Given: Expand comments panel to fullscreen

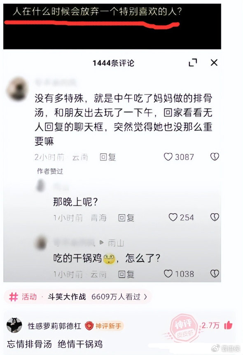Looking at the screenshot, I should pos(193,63).
